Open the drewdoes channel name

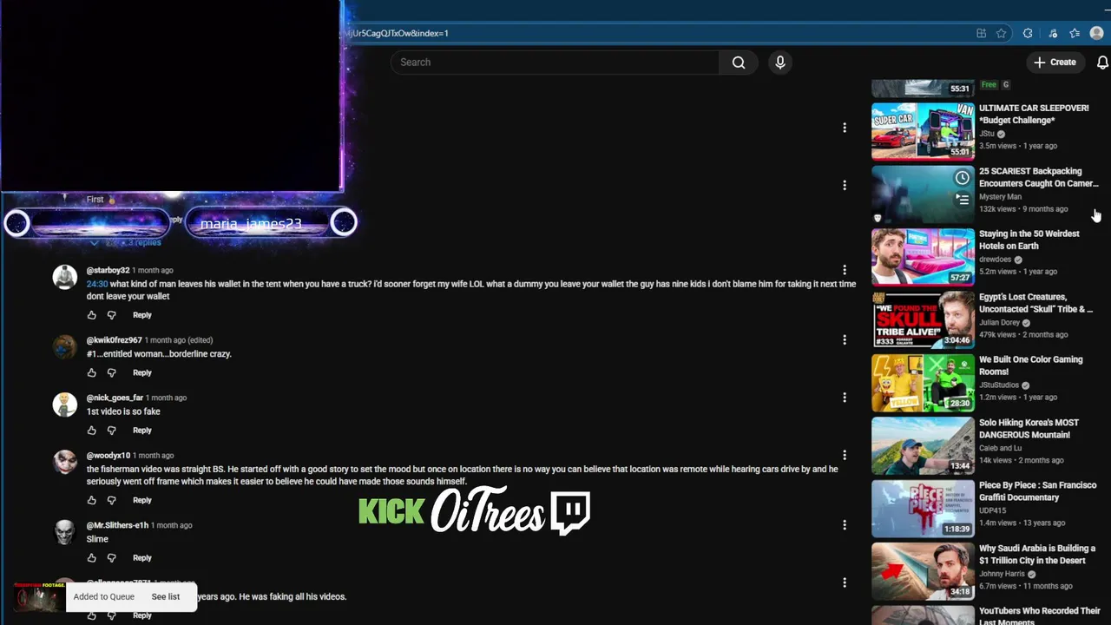click(x=996, y=260)
